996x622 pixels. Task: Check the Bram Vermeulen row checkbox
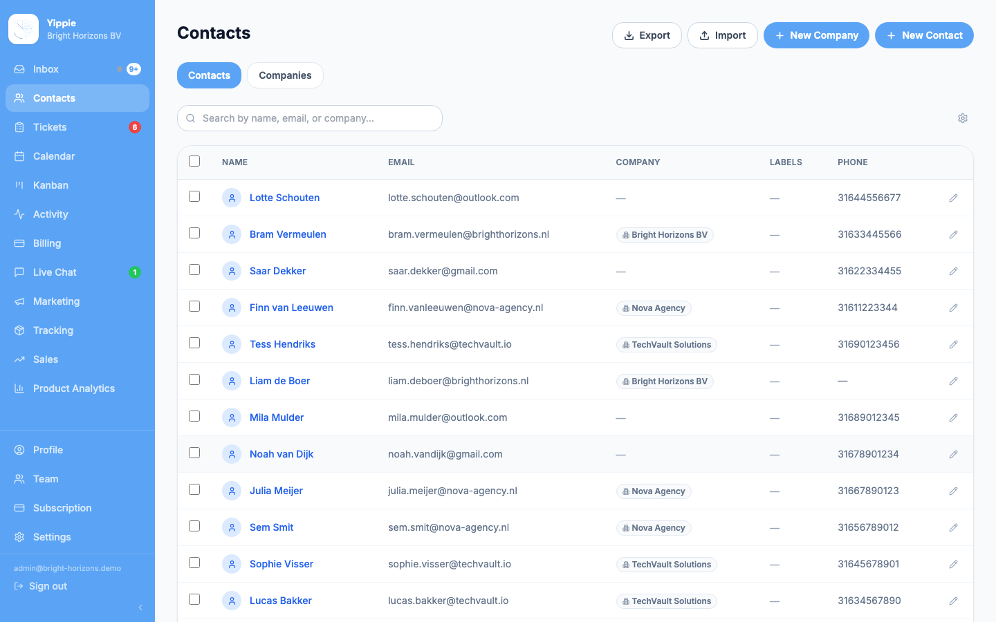click(x=194, y=233)
